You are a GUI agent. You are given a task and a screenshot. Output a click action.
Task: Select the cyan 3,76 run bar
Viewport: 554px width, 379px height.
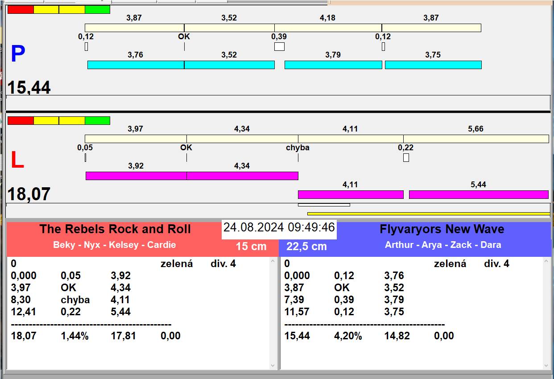136,65
